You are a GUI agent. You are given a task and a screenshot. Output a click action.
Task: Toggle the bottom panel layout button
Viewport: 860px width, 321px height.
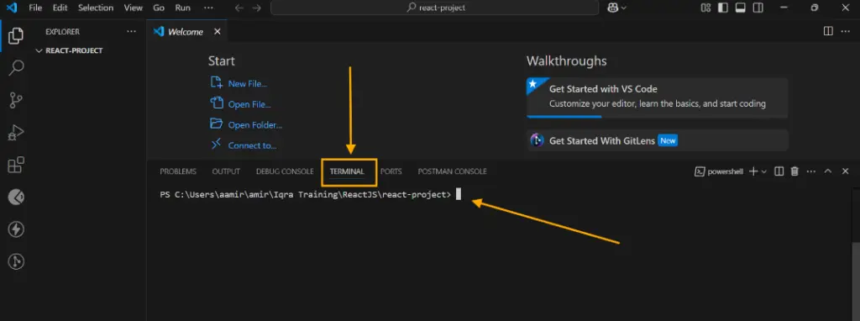pyautogui.click(x=740, y=8)
